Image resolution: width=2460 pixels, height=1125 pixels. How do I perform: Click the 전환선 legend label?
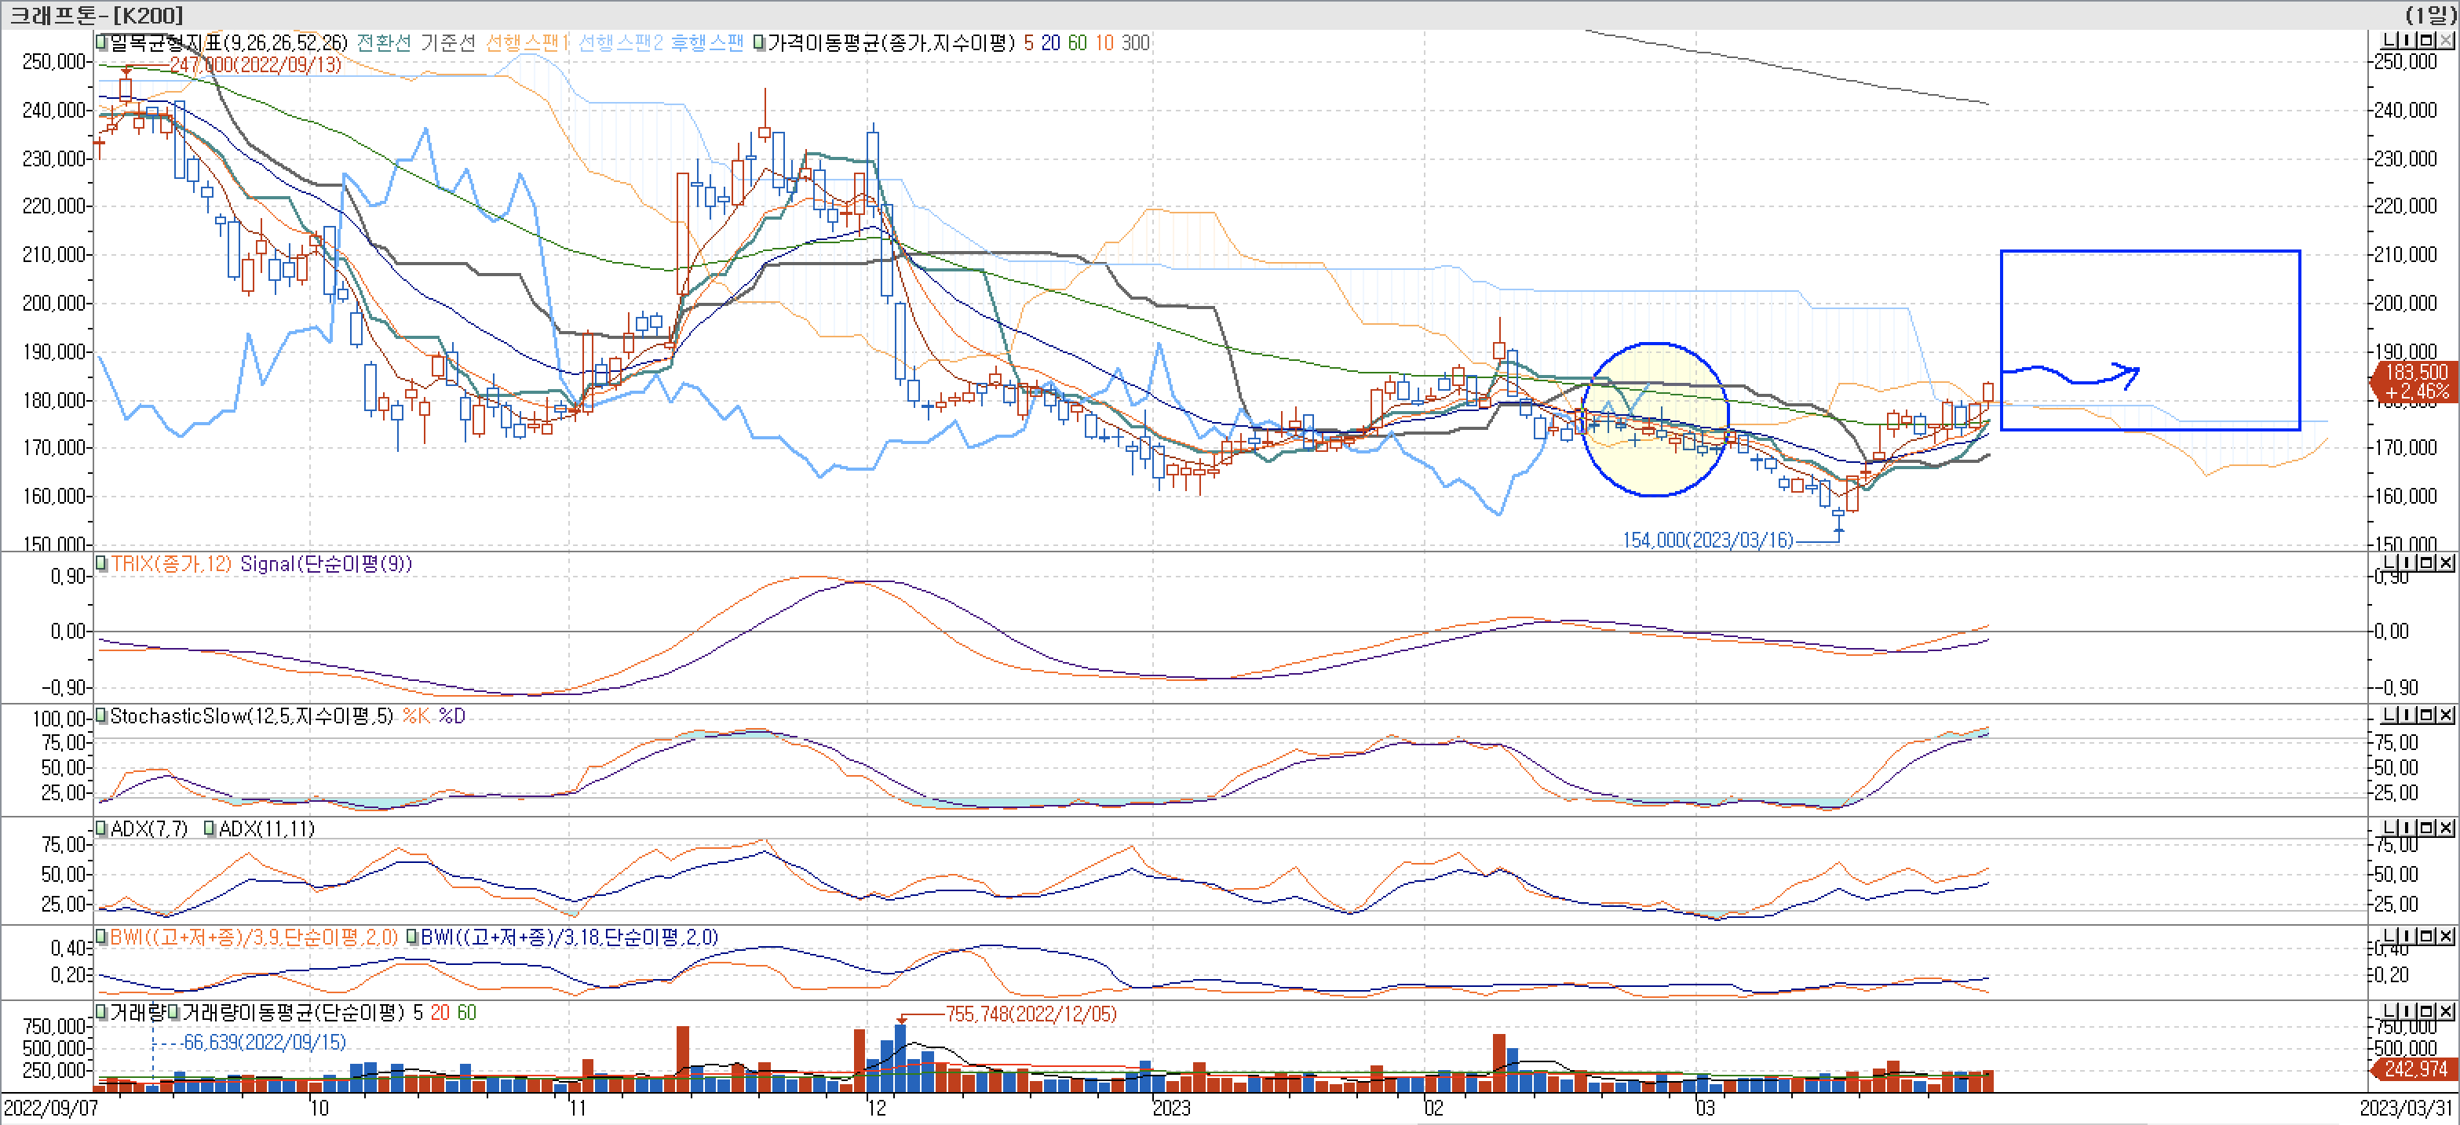tap(384, 42)
